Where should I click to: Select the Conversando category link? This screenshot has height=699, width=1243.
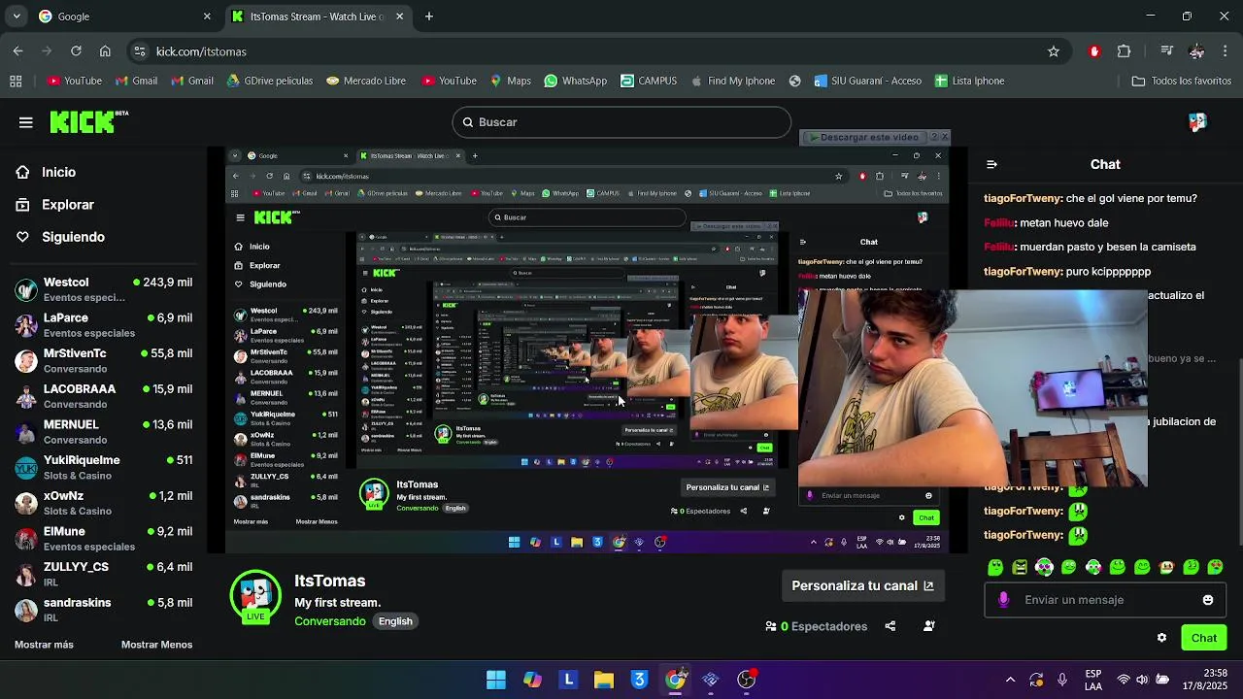click(x=330, y=621)
